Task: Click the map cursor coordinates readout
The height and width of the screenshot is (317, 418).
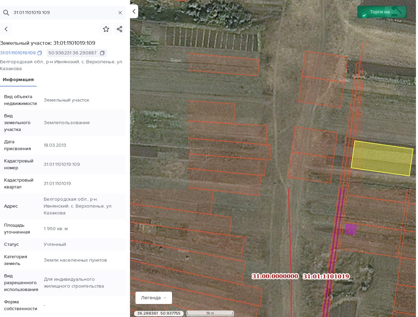Action: [159, 313]
